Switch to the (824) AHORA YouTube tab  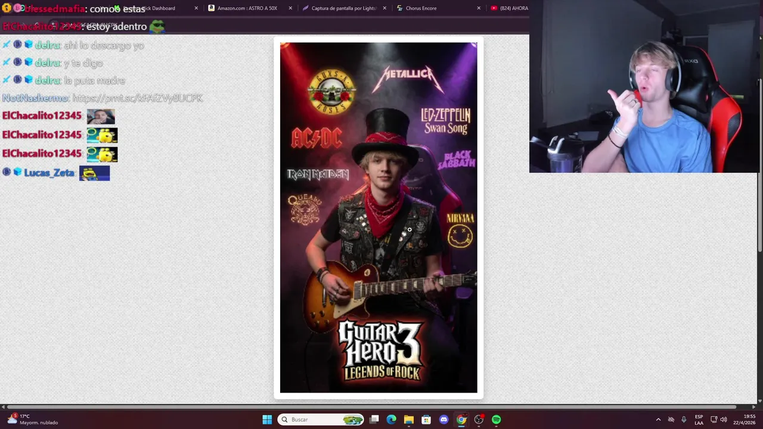508,8
